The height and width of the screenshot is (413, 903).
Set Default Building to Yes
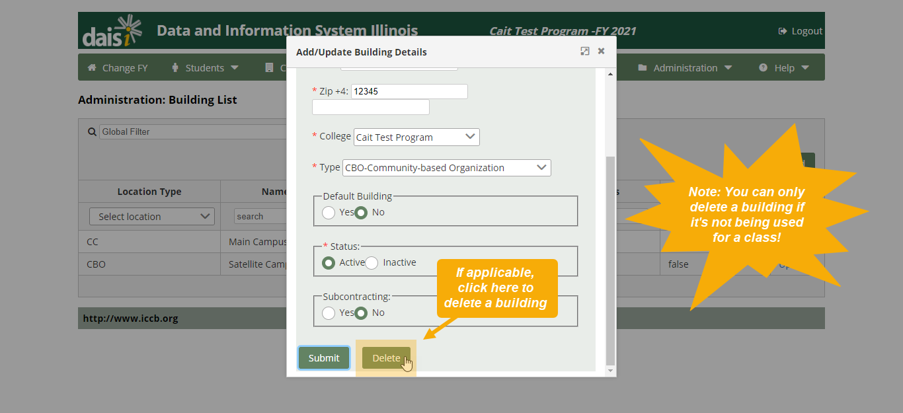pyautogui.click(x=329, y=212)
